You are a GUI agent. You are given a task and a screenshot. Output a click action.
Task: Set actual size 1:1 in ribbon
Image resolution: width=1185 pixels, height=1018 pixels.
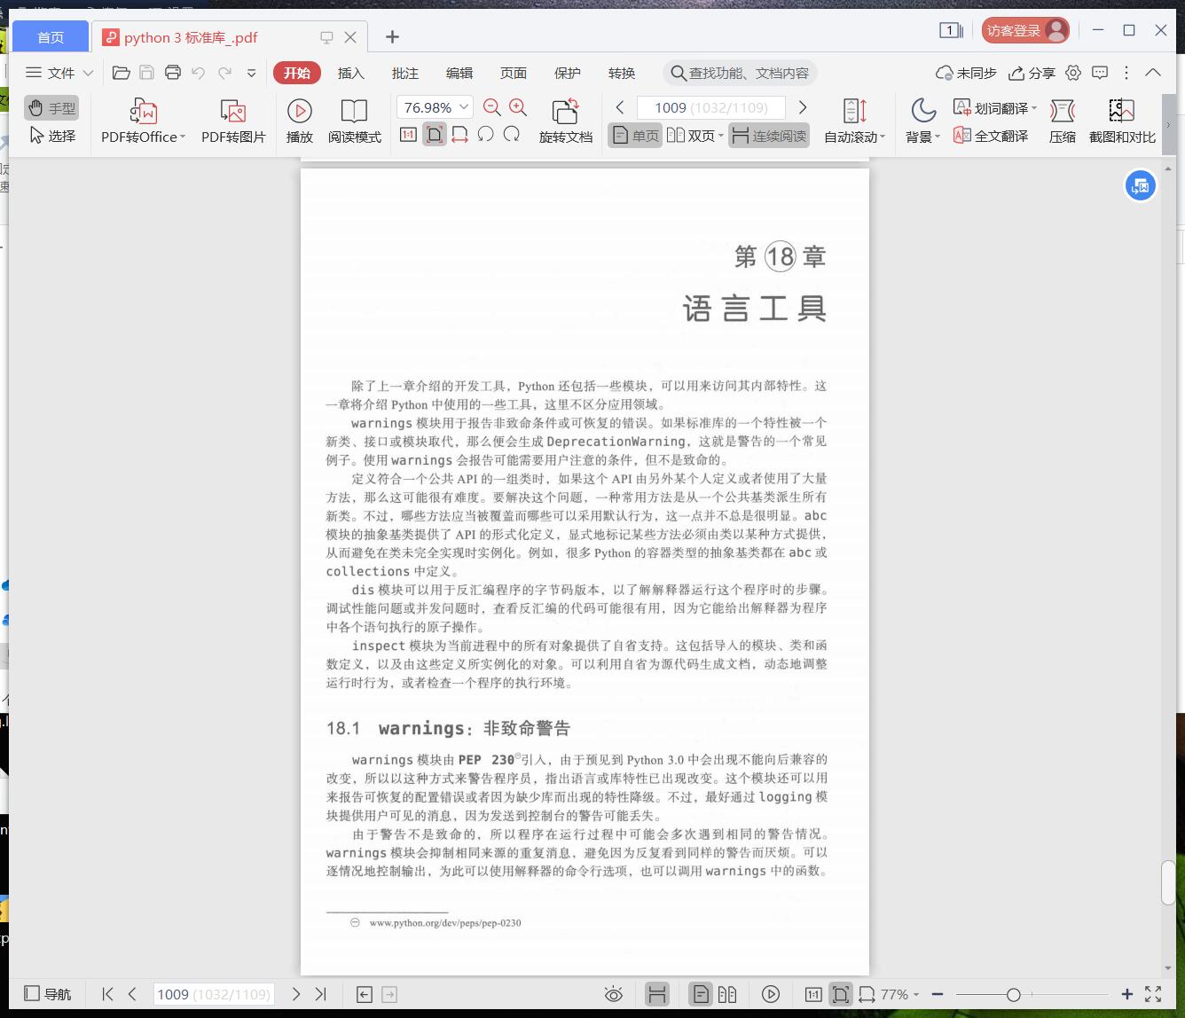tap(408, 135)
